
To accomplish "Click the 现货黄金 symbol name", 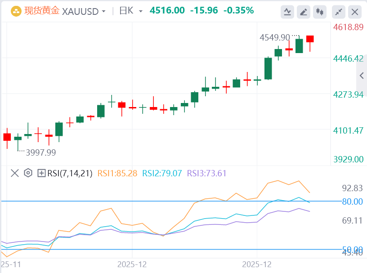I will click(41, 11).
